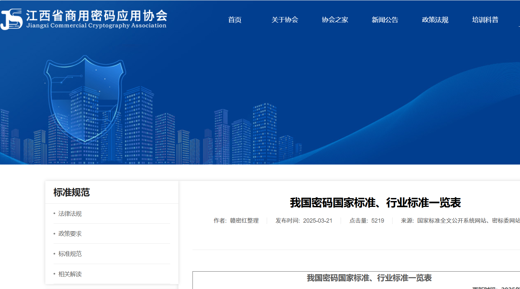Screen dimensions: 520x289
Task: Go to 协会之家 section
Action: click(x=335, y=20)
